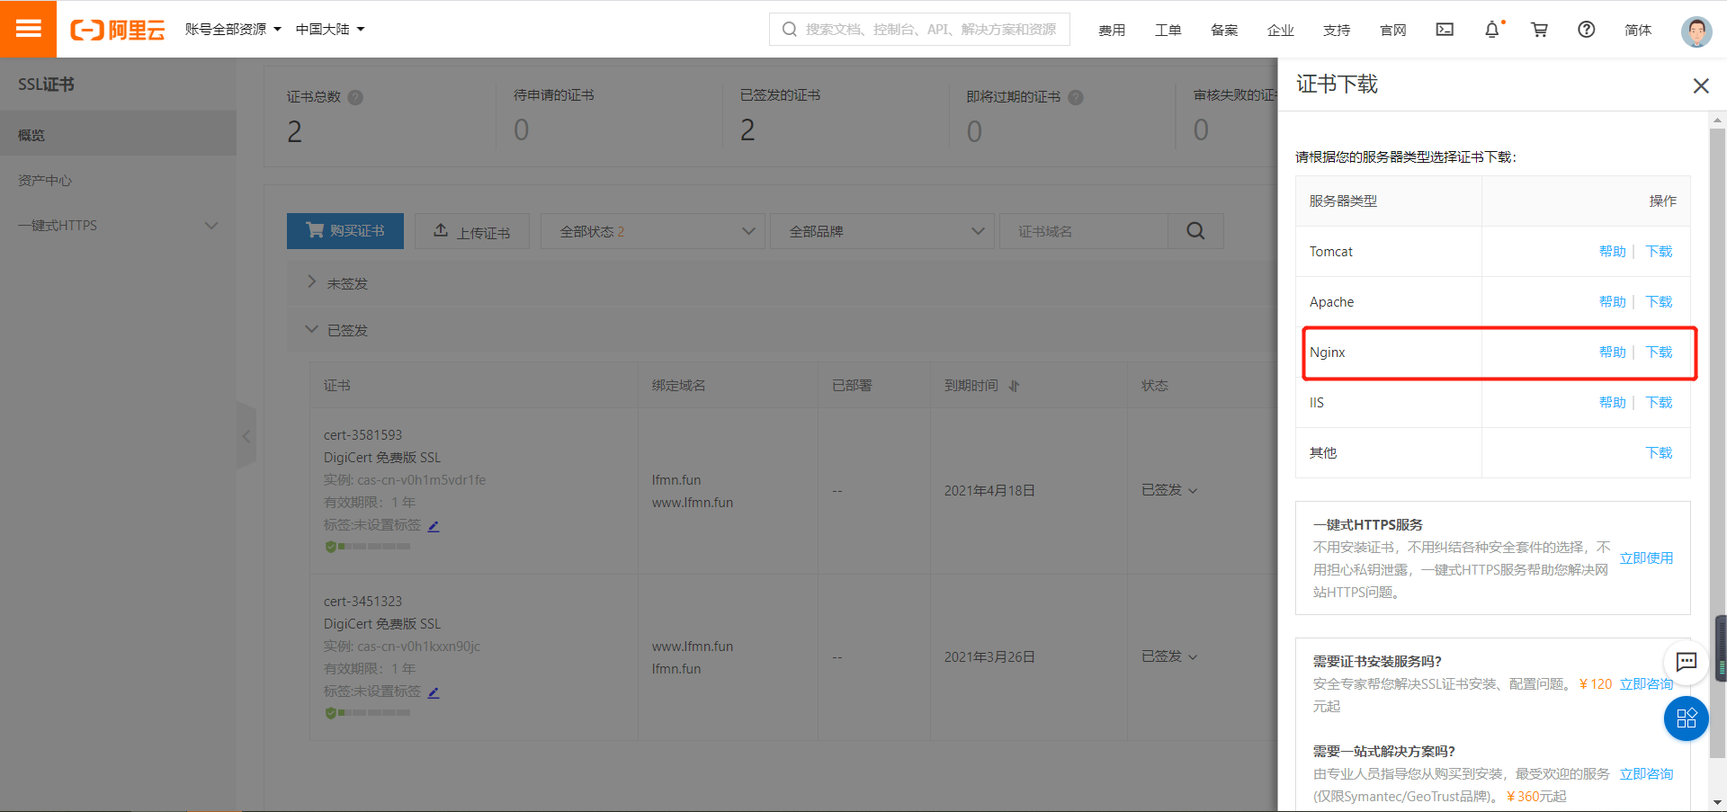Click 立即使用 for 一键式HTTPS服务
Screen dimensions: 1727x812
1646,558
